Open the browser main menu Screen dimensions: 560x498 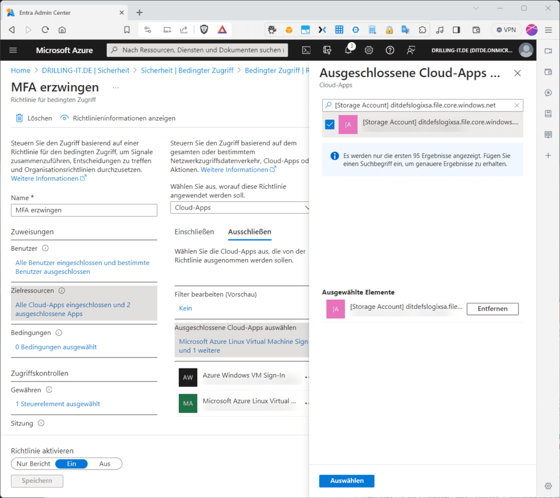pos(549,30)
